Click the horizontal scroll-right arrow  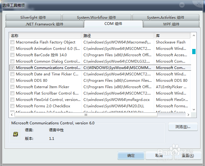[x=188, y=115]
